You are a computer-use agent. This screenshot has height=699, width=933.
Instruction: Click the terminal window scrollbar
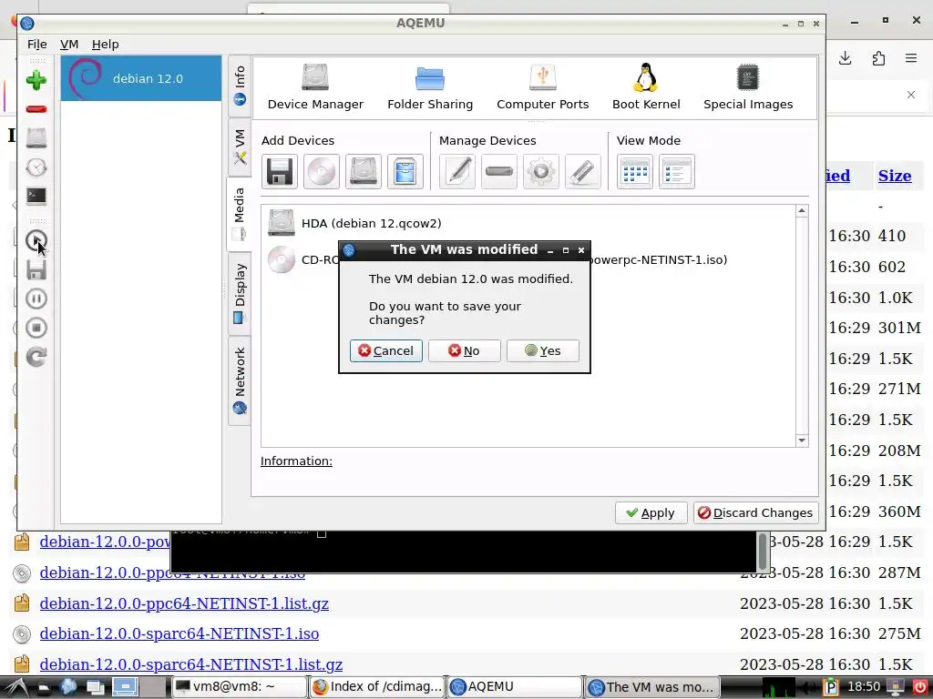coord(763,552)
